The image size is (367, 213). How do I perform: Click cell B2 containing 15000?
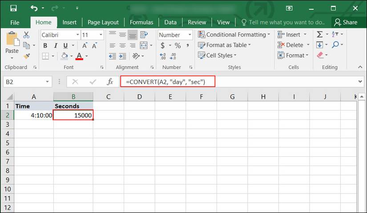(x=73, y=115)
